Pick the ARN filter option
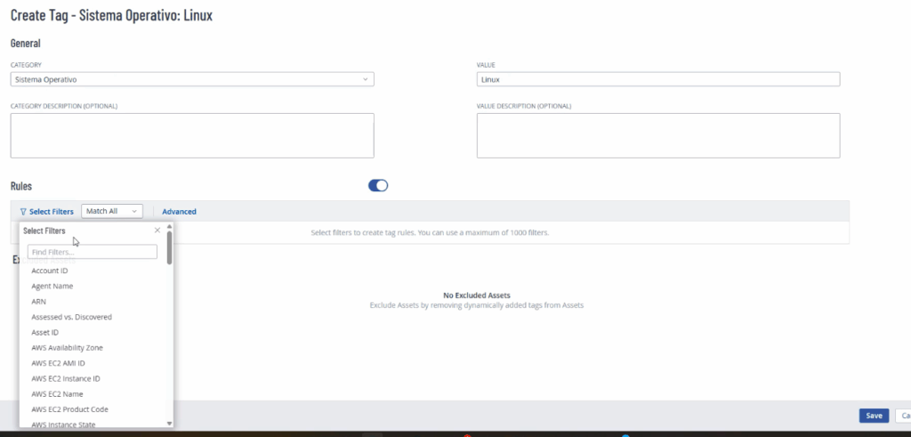The image size is (911, 437). click(39, 302)
